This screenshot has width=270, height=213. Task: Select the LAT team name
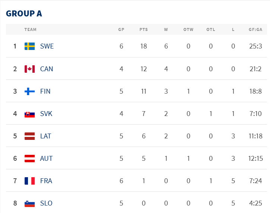(x=45, y=136)
